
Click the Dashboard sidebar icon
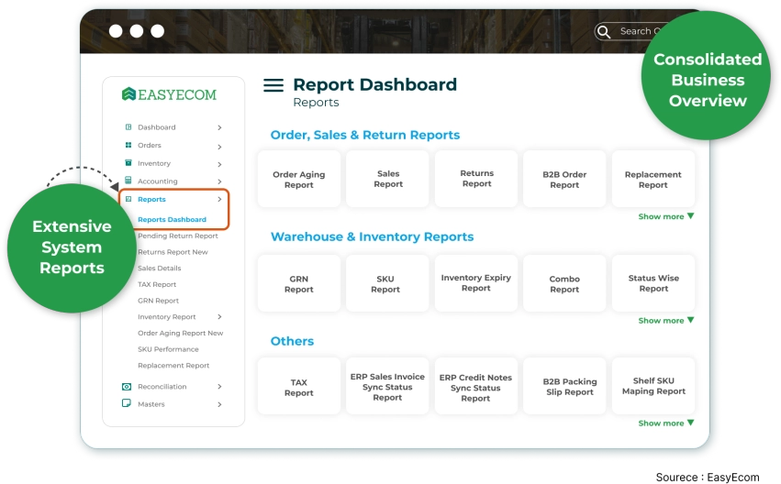128,126
